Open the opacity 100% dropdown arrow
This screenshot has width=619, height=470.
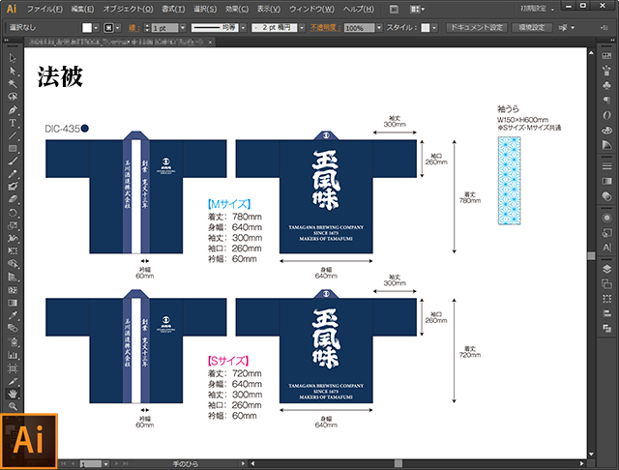click(379, 28)
